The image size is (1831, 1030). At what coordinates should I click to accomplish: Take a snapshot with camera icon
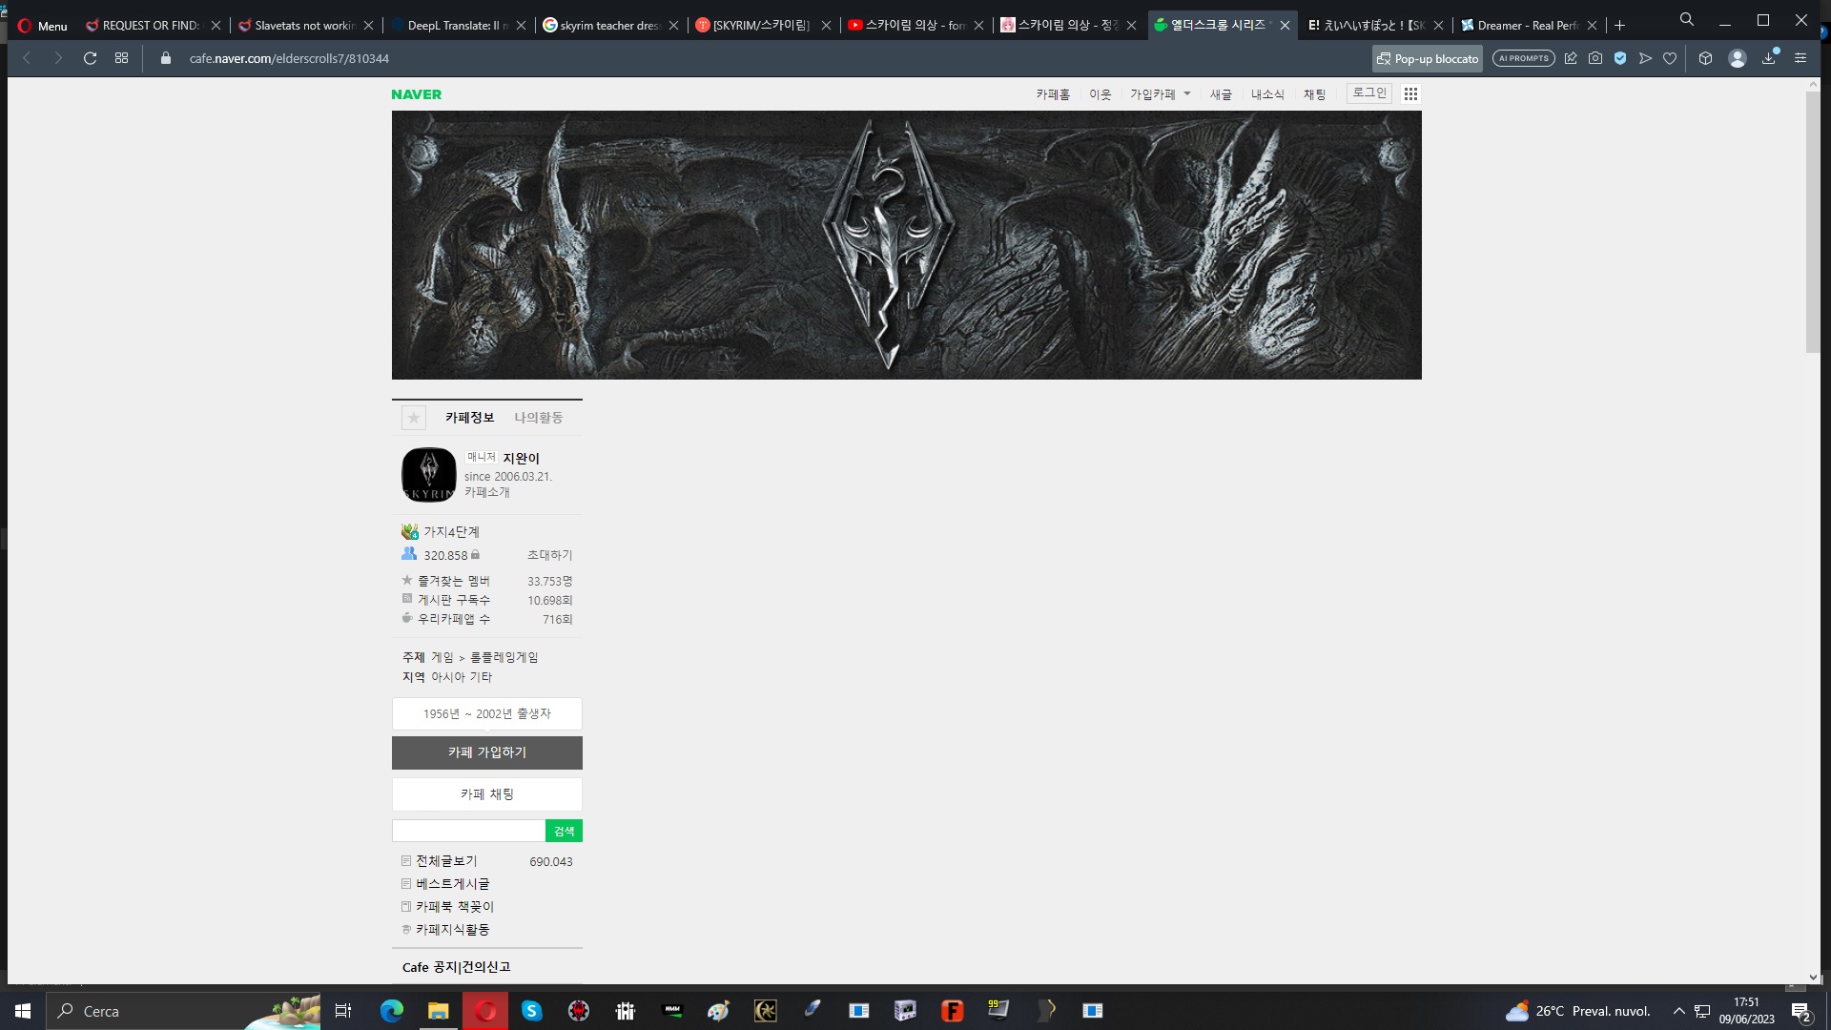[x=1595, y=58]
